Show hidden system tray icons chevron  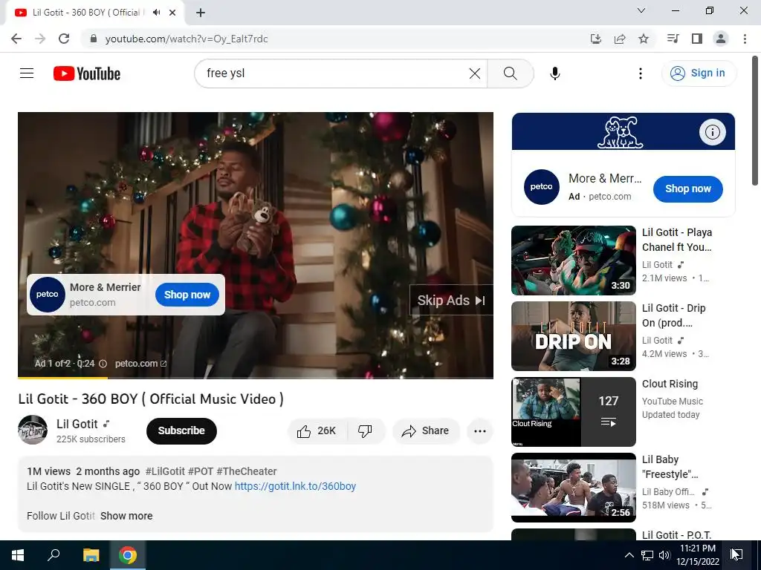click(629, 555)
